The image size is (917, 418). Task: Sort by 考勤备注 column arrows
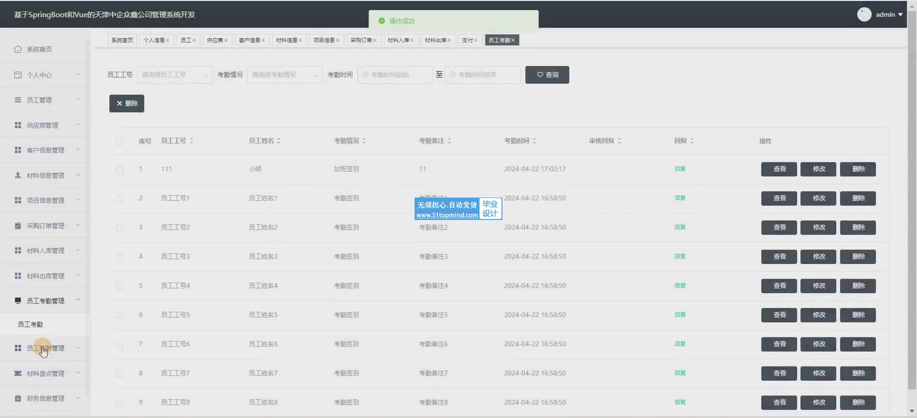click(449, 141)
